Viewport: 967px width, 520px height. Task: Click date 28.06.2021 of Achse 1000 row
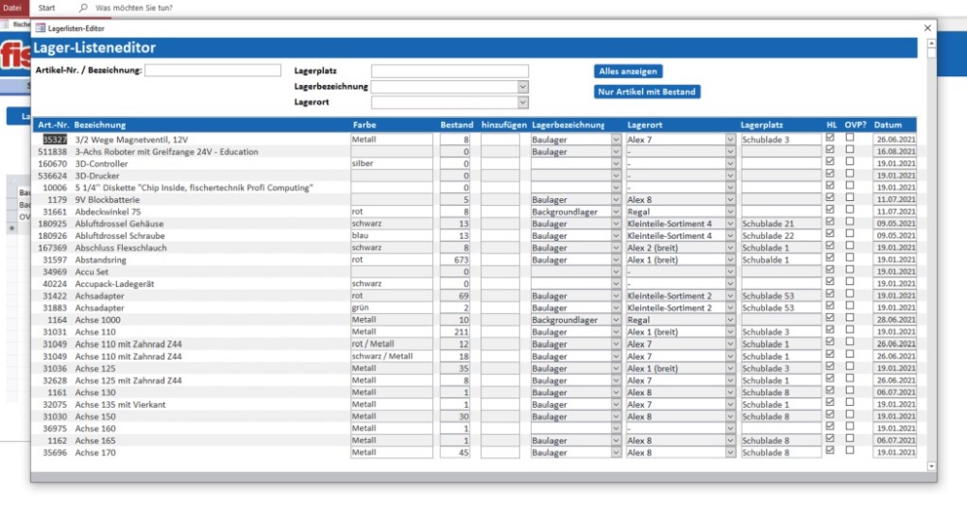894,320
